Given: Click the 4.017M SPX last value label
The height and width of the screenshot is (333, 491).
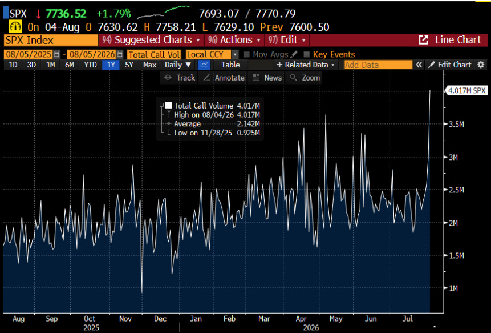Looking at the screenshot, I should point(466,91).
